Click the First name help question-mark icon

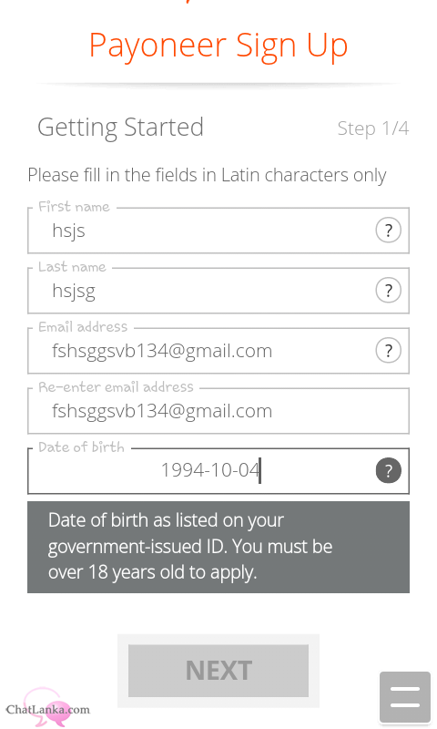(388, 231)
